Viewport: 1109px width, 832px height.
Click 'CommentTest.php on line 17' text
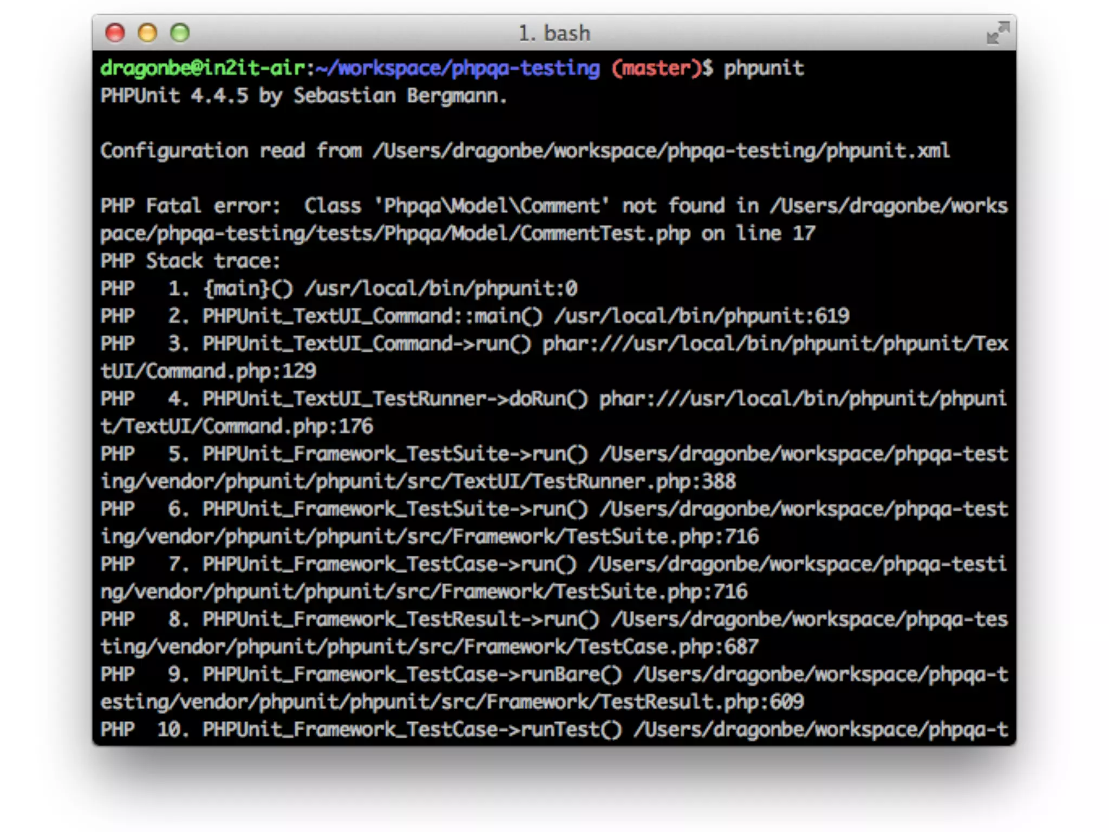click(668, 233)
